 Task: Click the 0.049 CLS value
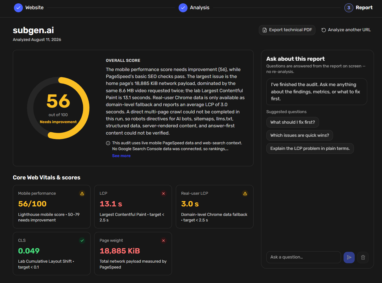(29, 251)
